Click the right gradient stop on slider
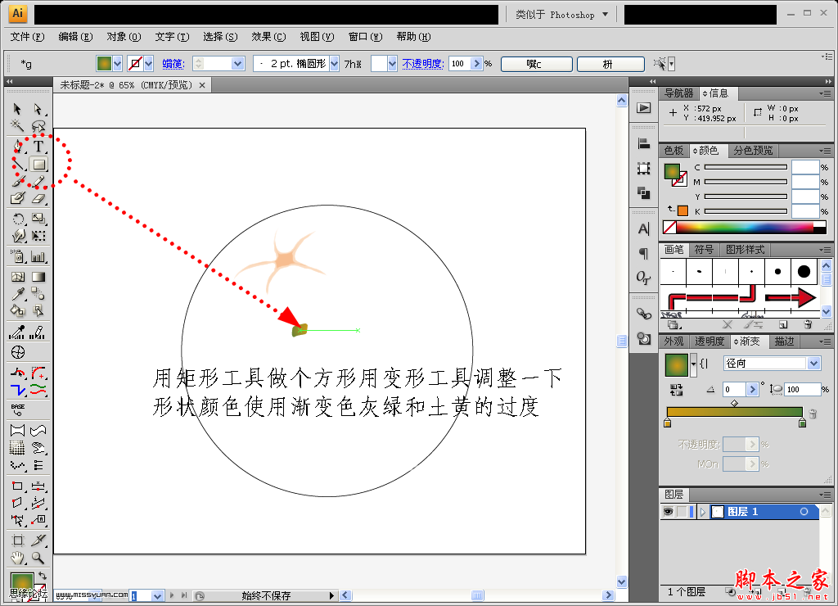Image resolution: width=838 pixels, height=606 pixels. 802,423
